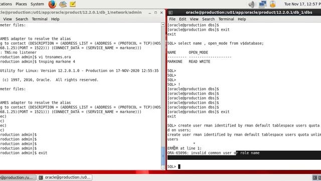Click the left terminal scrollbar down arrow
321x181 pixels.
pyautogui.click(x=163, y=167)
